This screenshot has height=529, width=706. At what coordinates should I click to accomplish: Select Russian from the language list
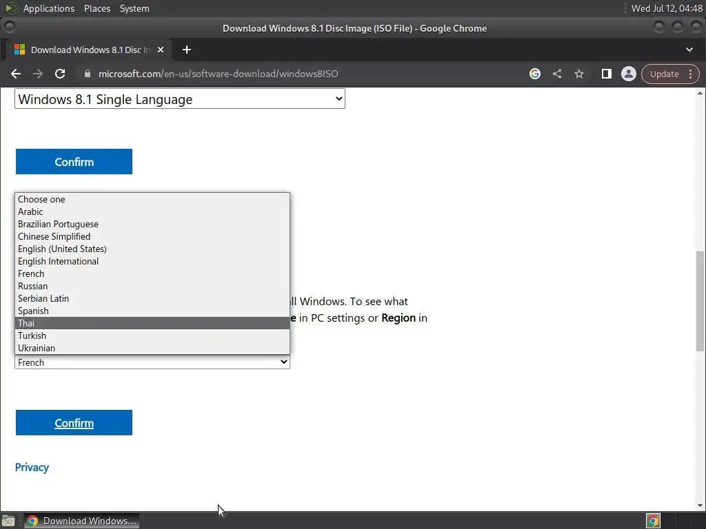pyautogui.click(x=152, y=286)
